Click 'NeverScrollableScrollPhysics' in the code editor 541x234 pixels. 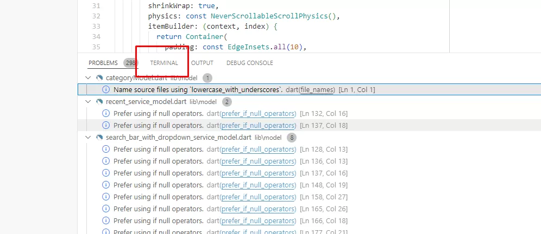[x=268, y=16]
